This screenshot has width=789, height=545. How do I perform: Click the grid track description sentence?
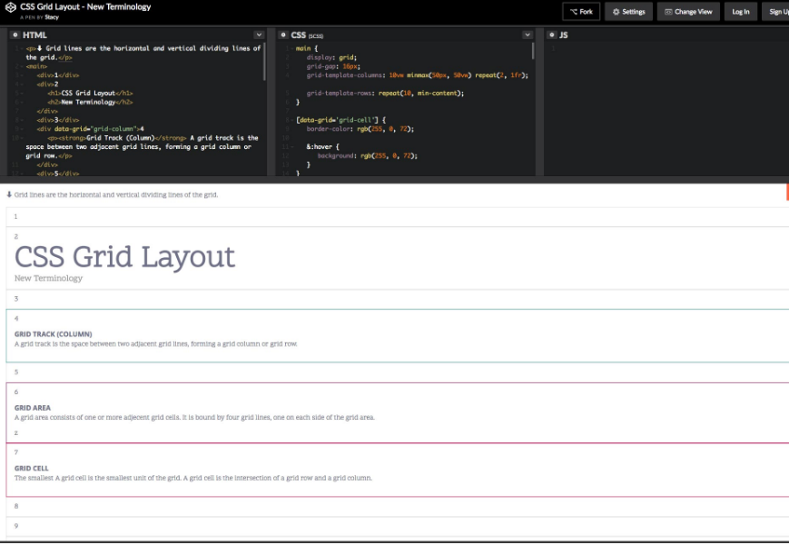coord(155,344)
